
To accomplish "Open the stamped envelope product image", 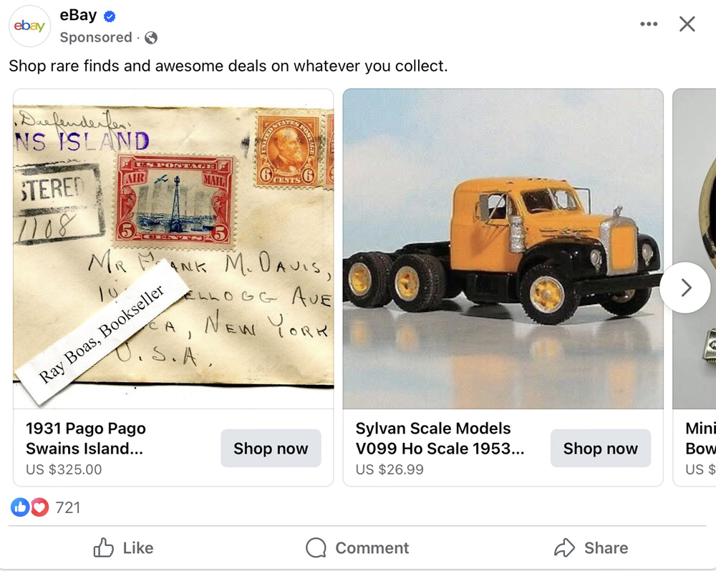I will (173, 249).
